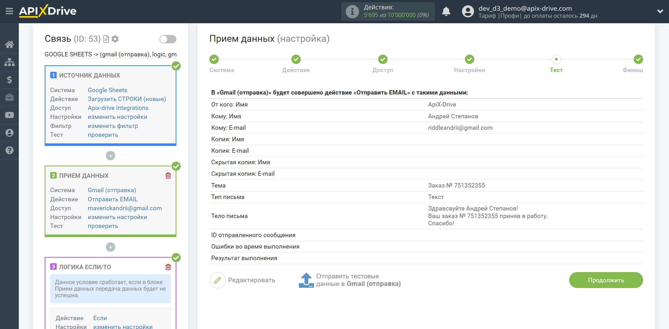
Task: Click the account email dev_d3_demo@apix-drive.com
Action: pos(525,8)
